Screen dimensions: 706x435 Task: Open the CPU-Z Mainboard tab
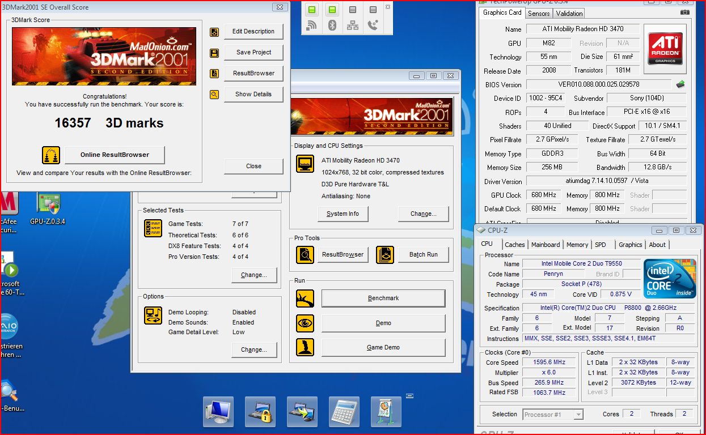(x=546, y=245)
